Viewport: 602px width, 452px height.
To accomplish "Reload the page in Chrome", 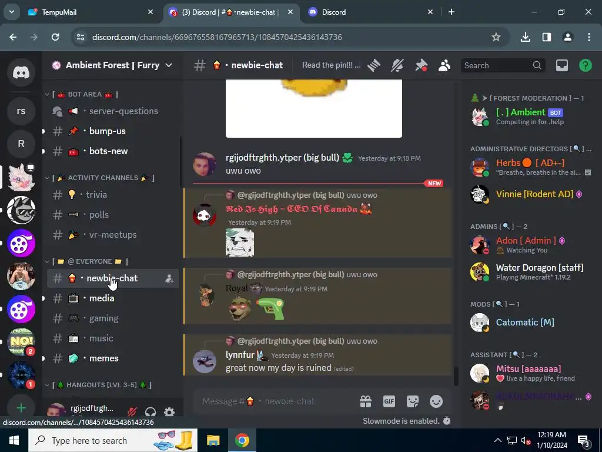I will coord(55,37).
